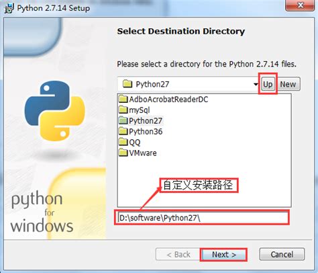Select the AdboAcrobatReaderDC folder
Viewport: 318px width, 273px height.
pos(164,100)
